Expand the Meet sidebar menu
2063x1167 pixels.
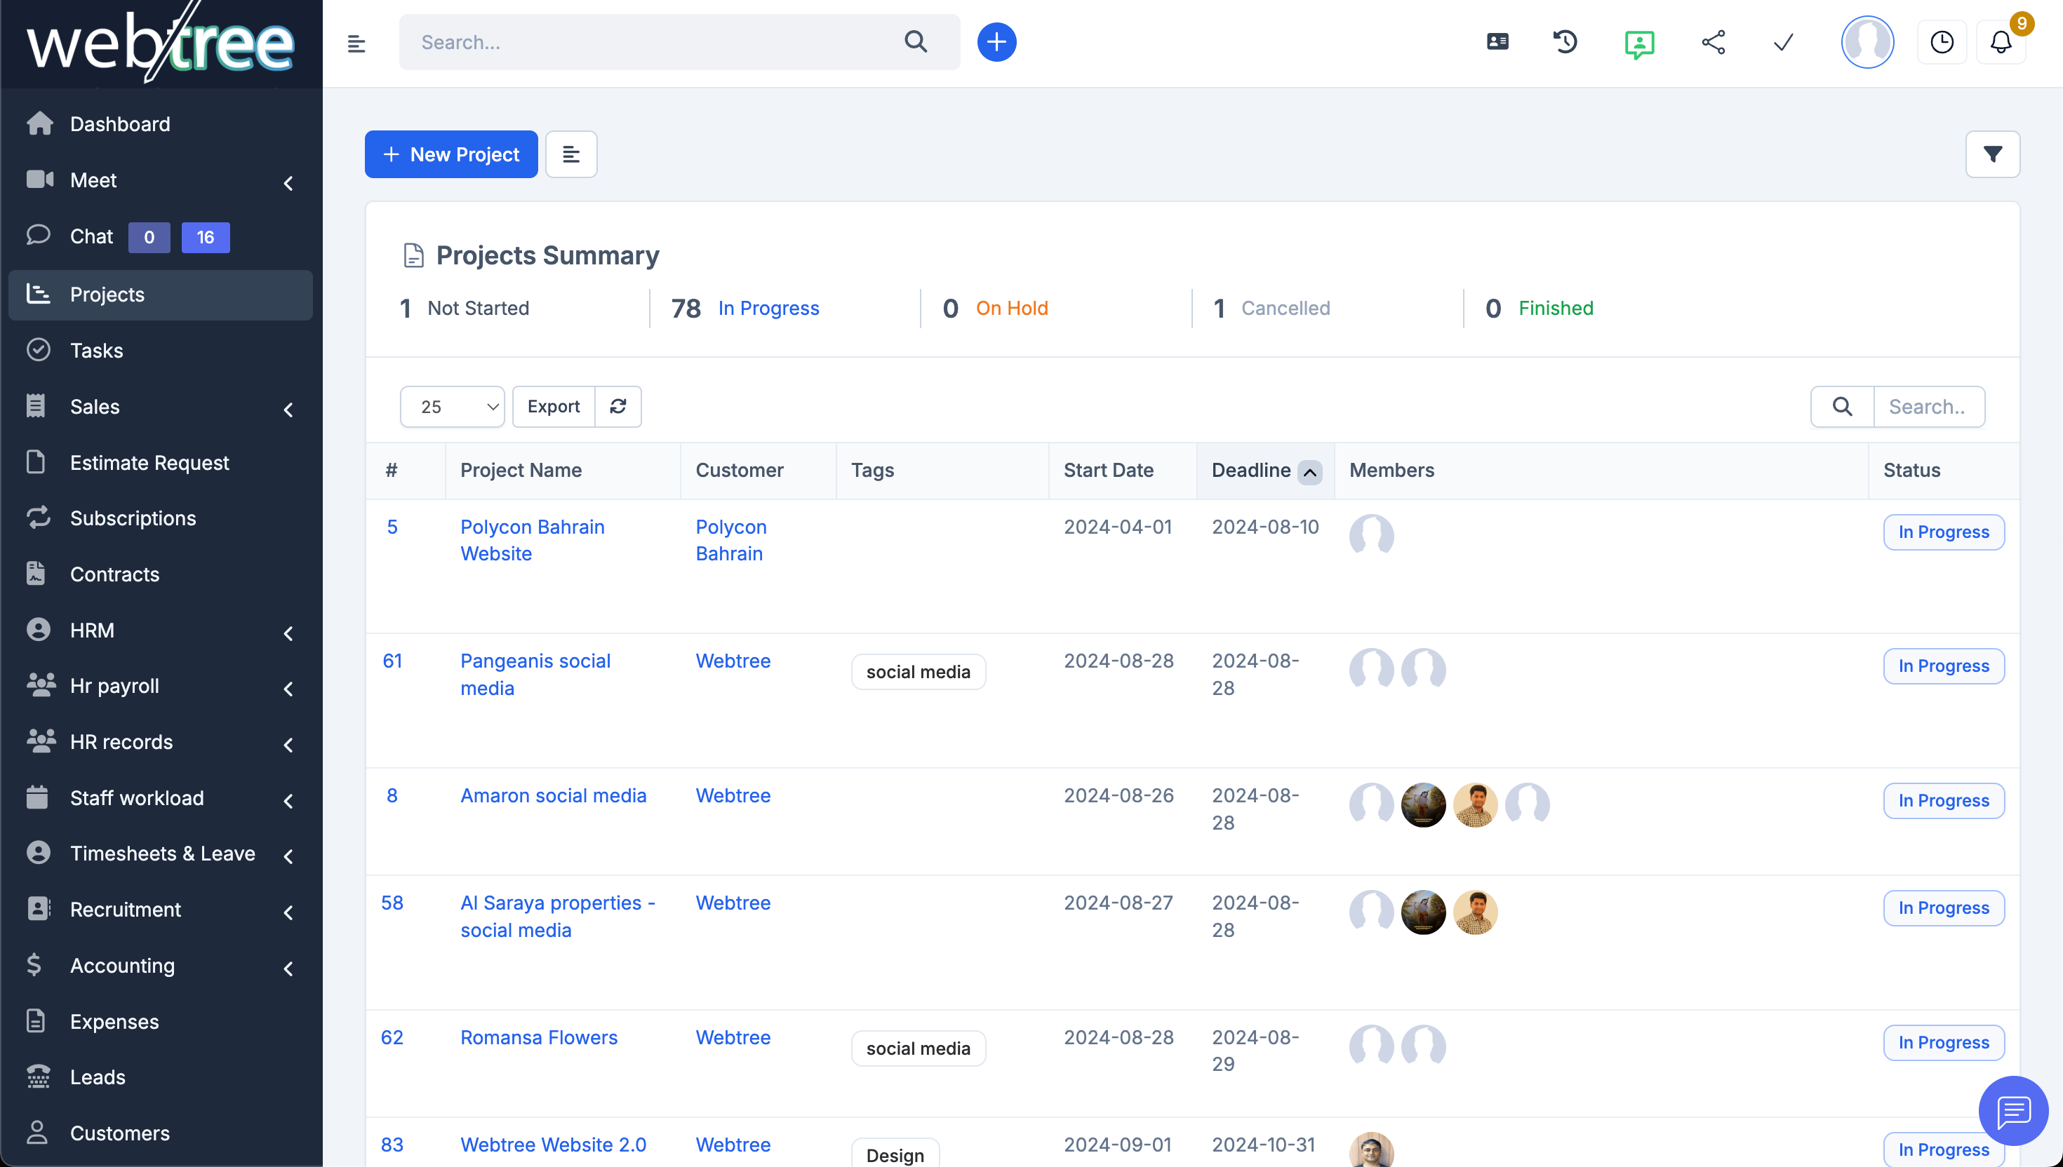pyautogui.click(x=161, y=180)
